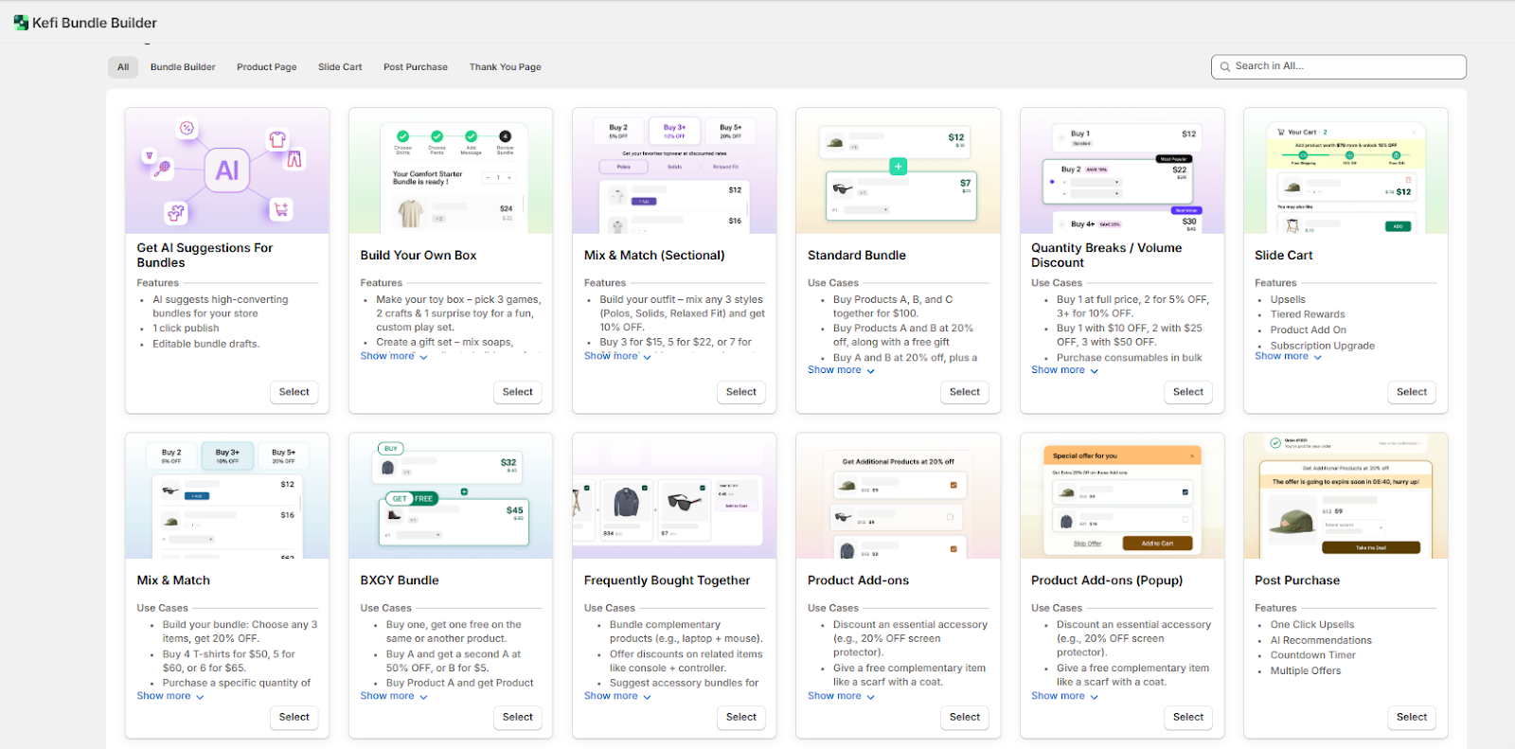Select the Get AI Suggestions For Bundles template
The image size is (1515, 749).
point(294,392)
